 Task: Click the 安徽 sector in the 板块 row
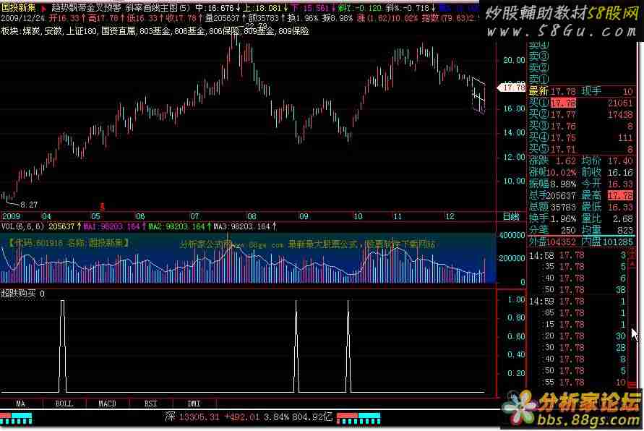[53, 31]
